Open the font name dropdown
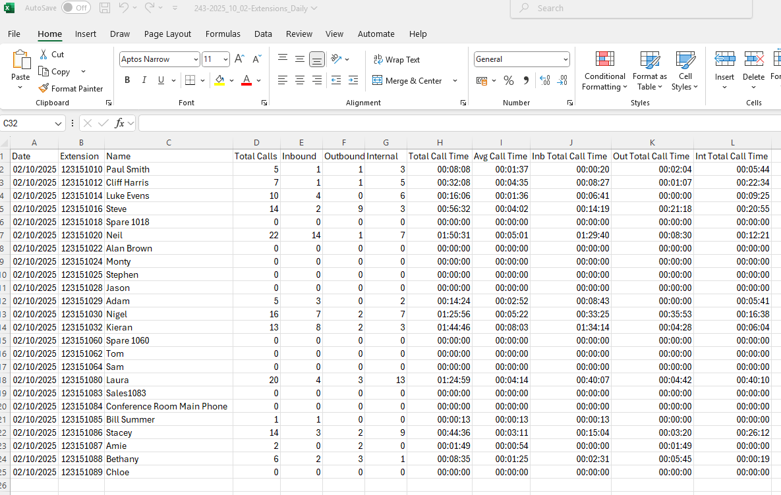Screen dimensions: 781x495 [x=196, y=59]
